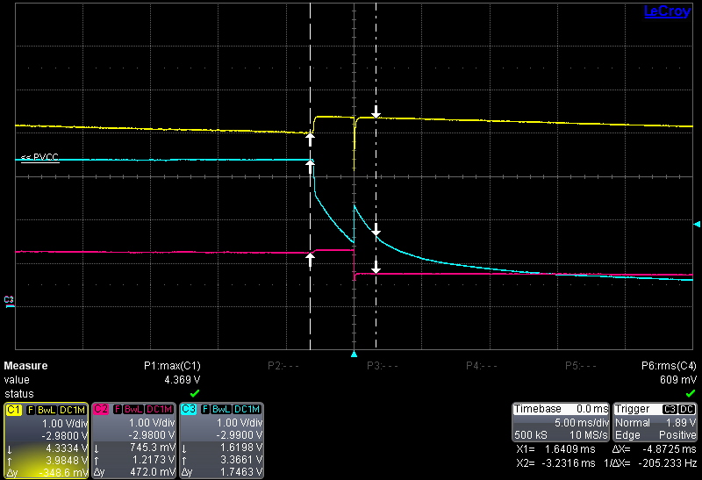Open the Trigger descriptor box

tap(655, 422)
